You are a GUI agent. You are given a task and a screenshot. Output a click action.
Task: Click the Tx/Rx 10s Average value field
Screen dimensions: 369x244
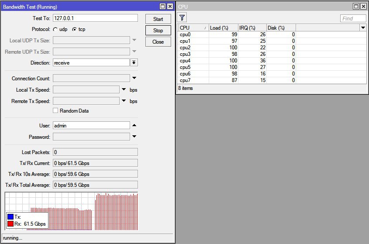(x=95, y=174)
